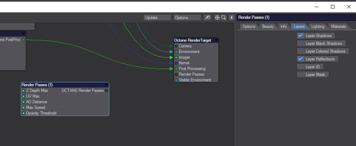Screen dimensions: 356x146
Task: Click the Post Processing input connector
Action: 176,69
